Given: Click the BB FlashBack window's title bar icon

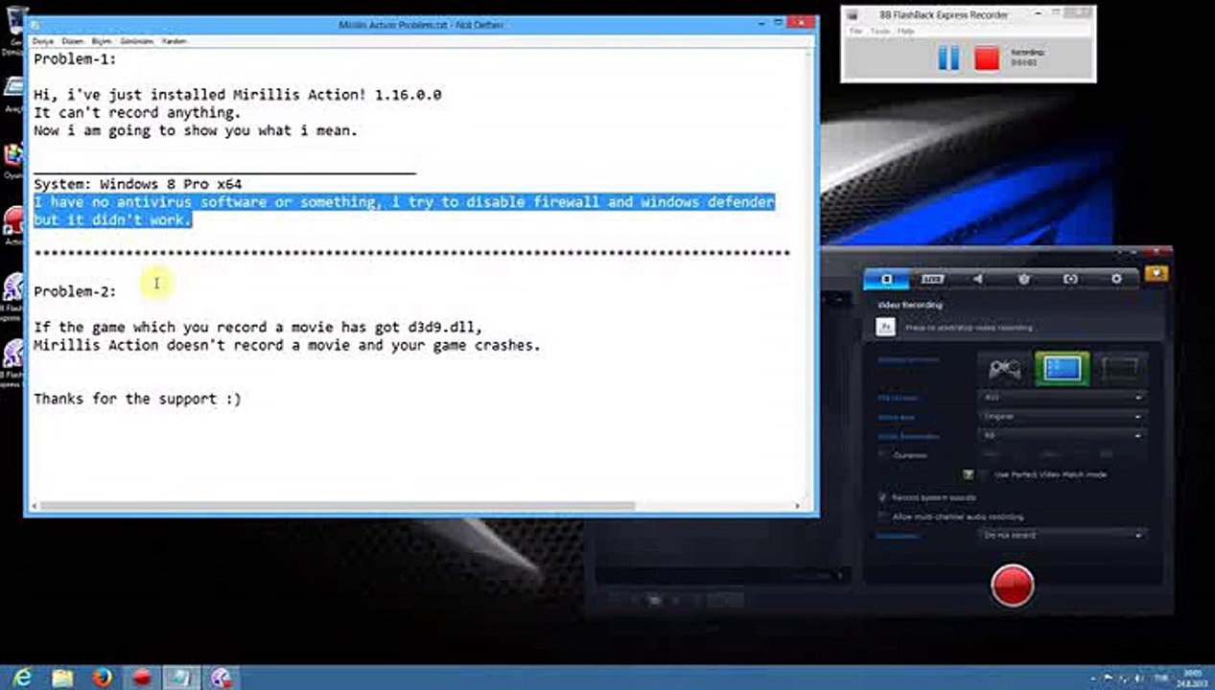Looking at the screenshot, I should pos(852,15).
